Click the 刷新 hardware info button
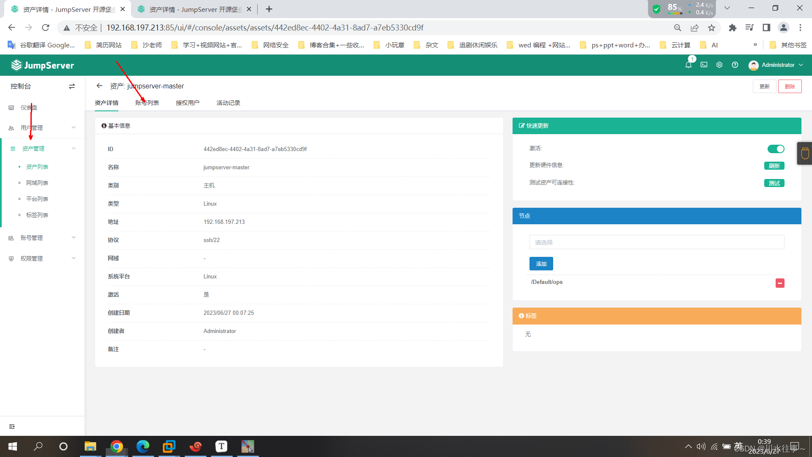This screenshot has width=812, height=457. coord(774,166)
